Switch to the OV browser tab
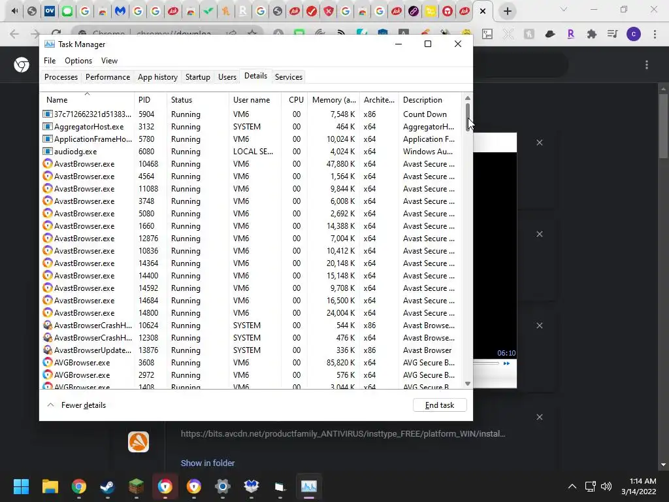This screenshot has width=669, height=502. coord(50,11)
